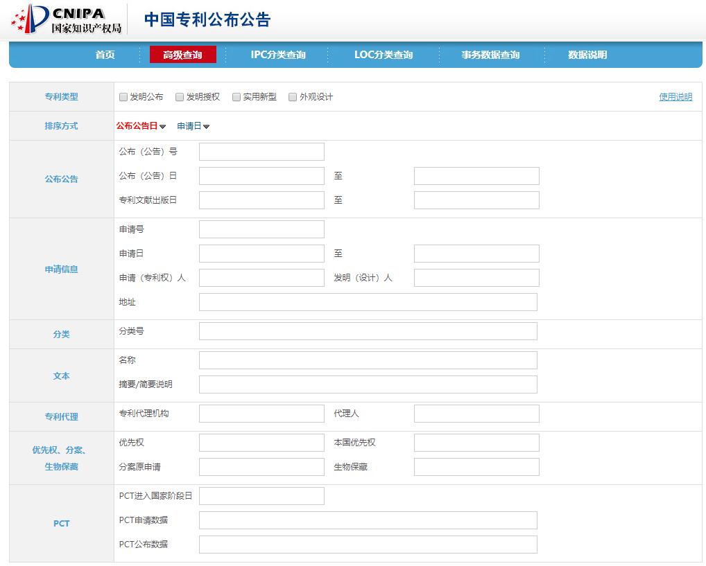
Task: Select the 高级查询 tab
Action: click(x=183, y=55)
